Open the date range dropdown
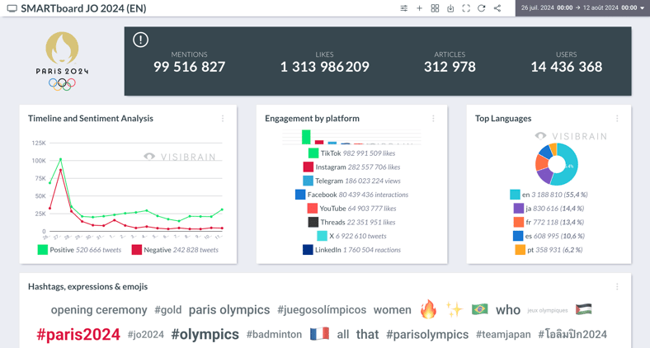 point(582,8)
